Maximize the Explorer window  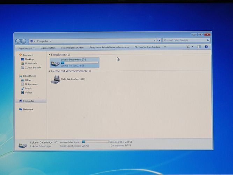point(201,35)
